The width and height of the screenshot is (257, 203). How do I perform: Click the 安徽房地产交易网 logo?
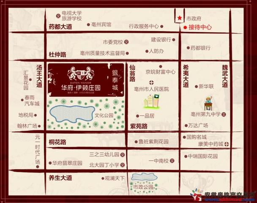click(223, 195)
